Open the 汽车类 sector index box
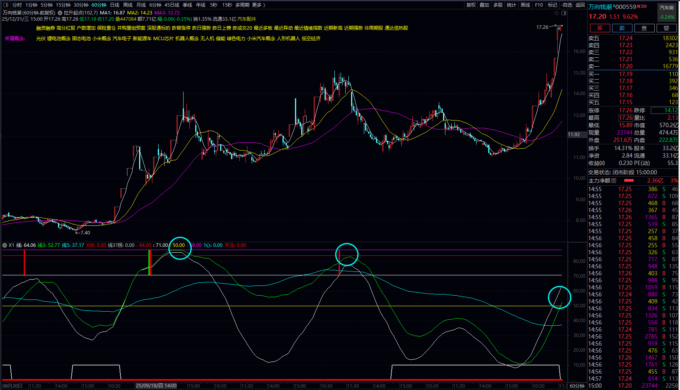The width and height of the screenshot is (680, 390). point(666,12)
